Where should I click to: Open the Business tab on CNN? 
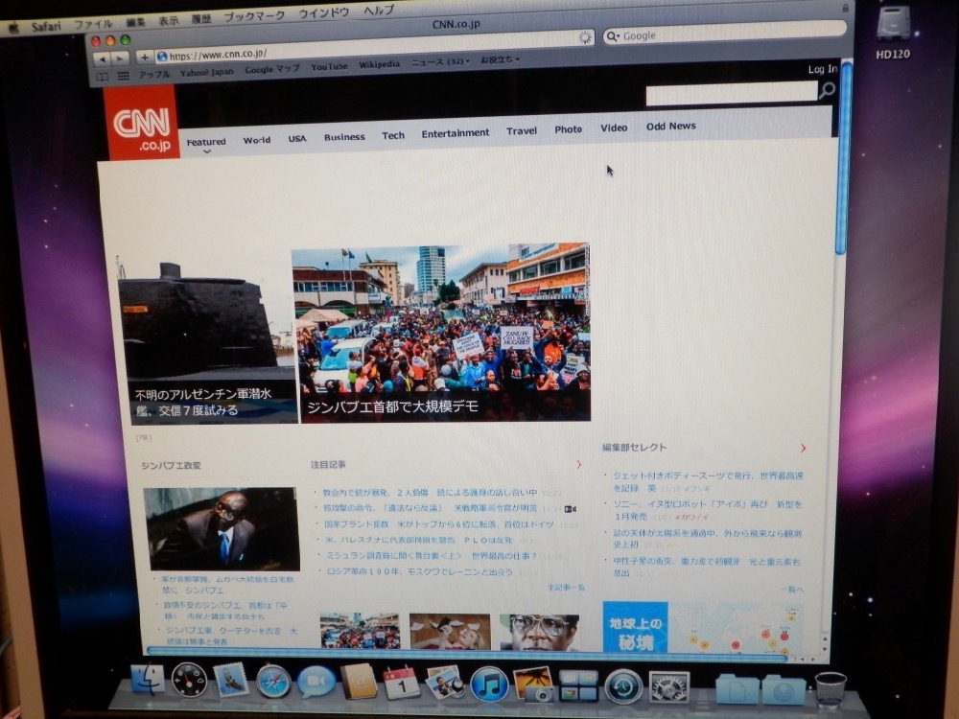pos(344,137)
